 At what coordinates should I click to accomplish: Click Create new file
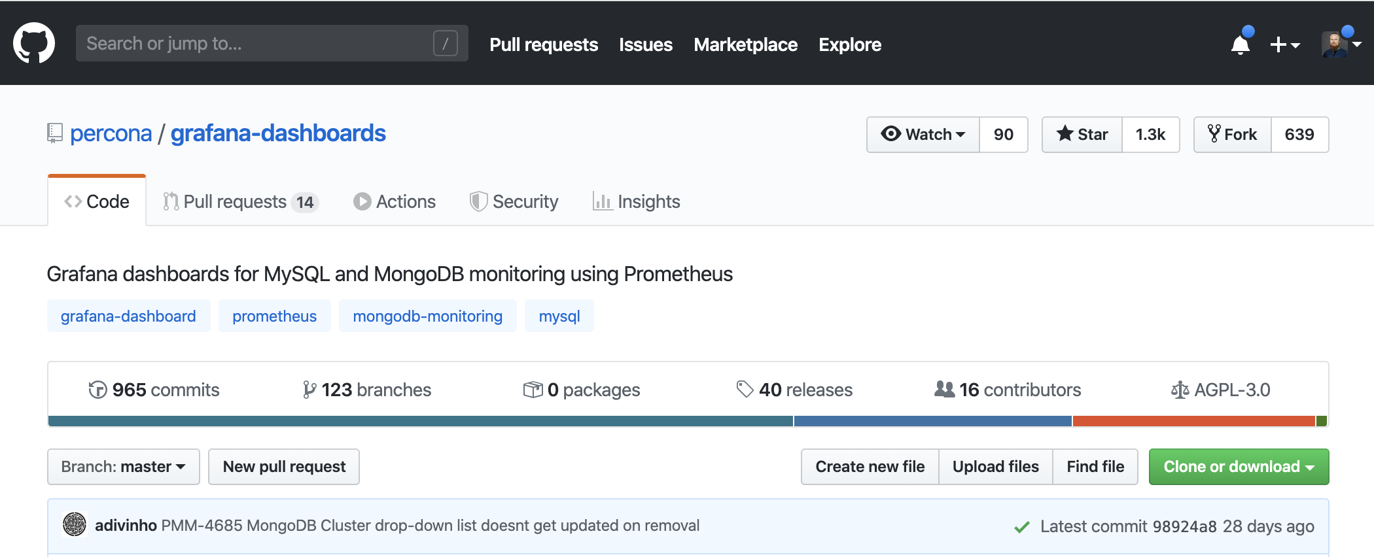pyautogui.click(x=870, y=467)
